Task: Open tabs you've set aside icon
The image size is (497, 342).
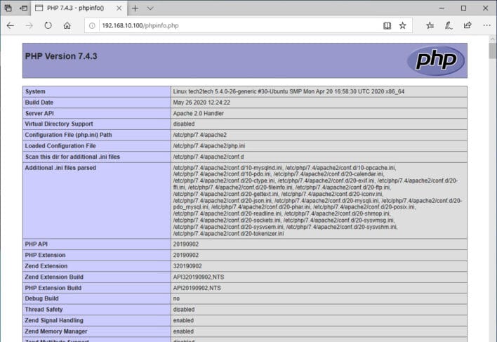Action: click(8, 8)
